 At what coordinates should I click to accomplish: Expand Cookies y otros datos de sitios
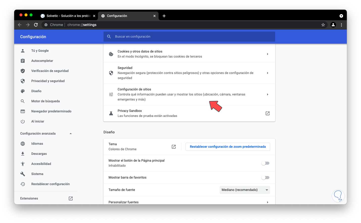(267, 54)
